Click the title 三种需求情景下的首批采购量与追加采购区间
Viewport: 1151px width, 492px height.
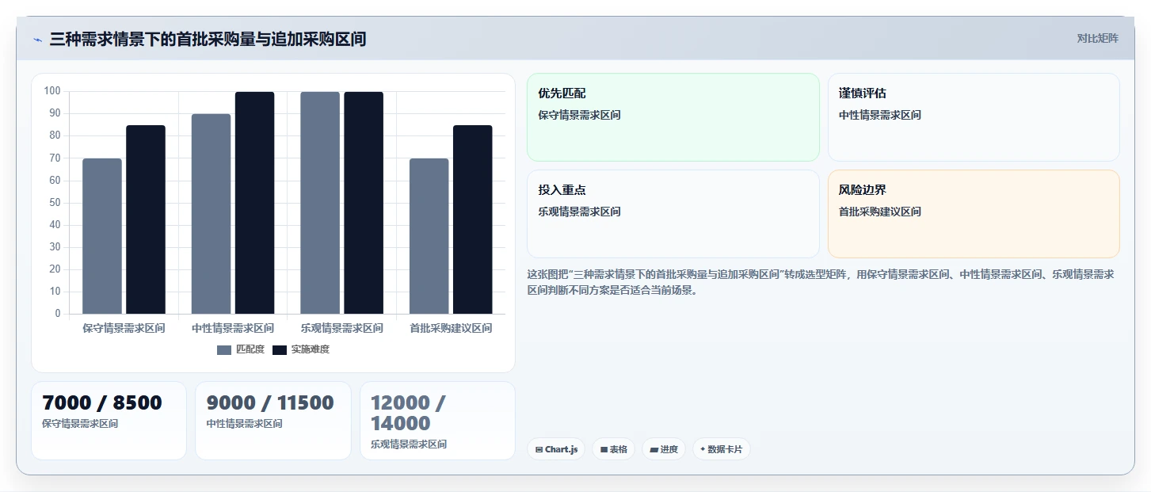tap(208, 39)
